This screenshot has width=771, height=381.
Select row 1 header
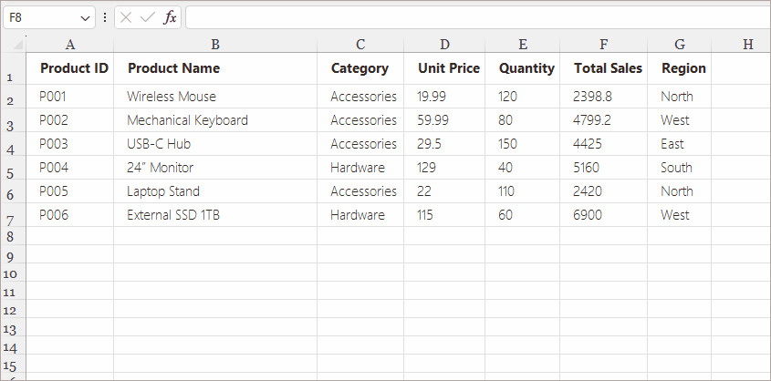pos(13,68)
